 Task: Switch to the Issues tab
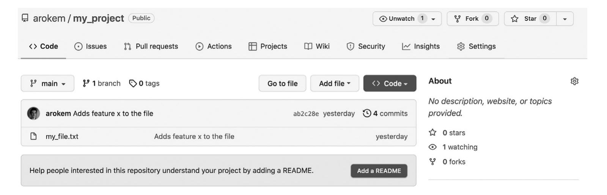(91, 46)
